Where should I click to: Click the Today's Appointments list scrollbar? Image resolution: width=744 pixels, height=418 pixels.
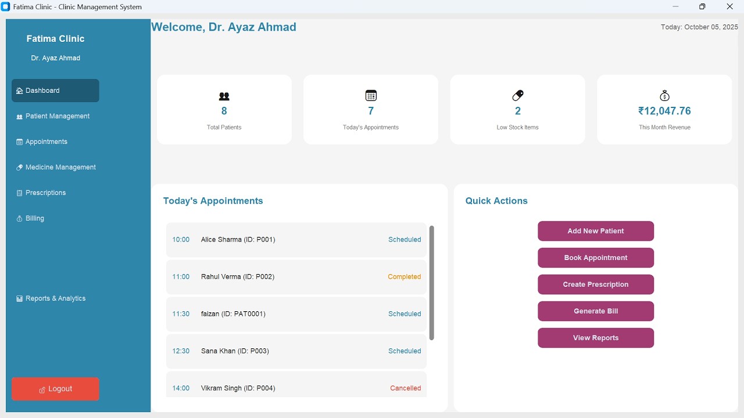click(432, 283)
